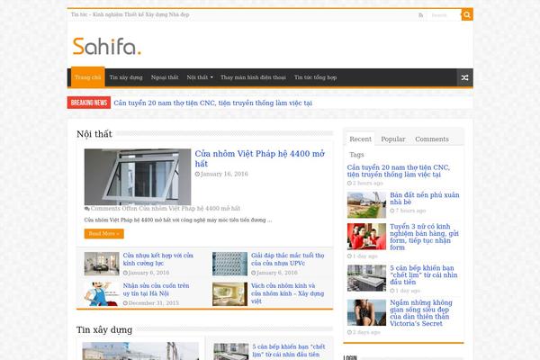Click the random article shuffle icon

[x=464, y=77]
